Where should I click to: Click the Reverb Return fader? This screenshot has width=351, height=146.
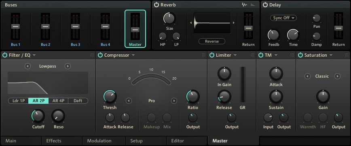248,28
